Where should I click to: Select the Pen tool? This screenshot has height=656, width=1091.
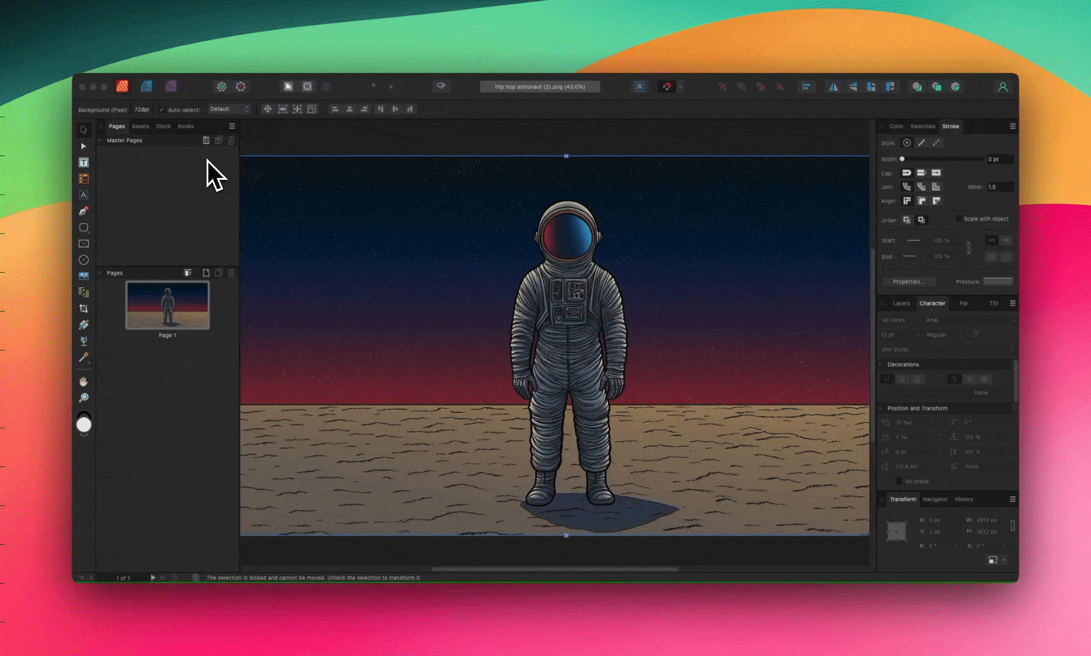(x=84, y=211)
